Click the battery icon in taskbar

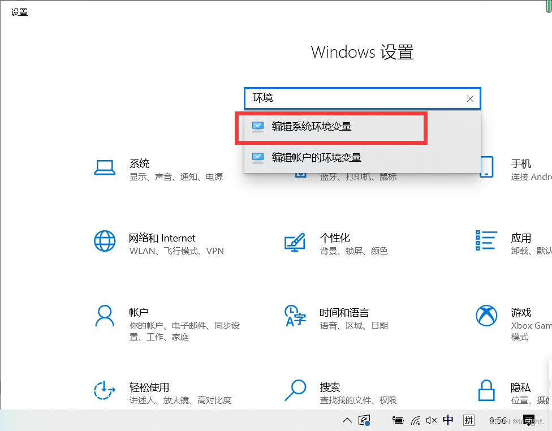(398, 420)
